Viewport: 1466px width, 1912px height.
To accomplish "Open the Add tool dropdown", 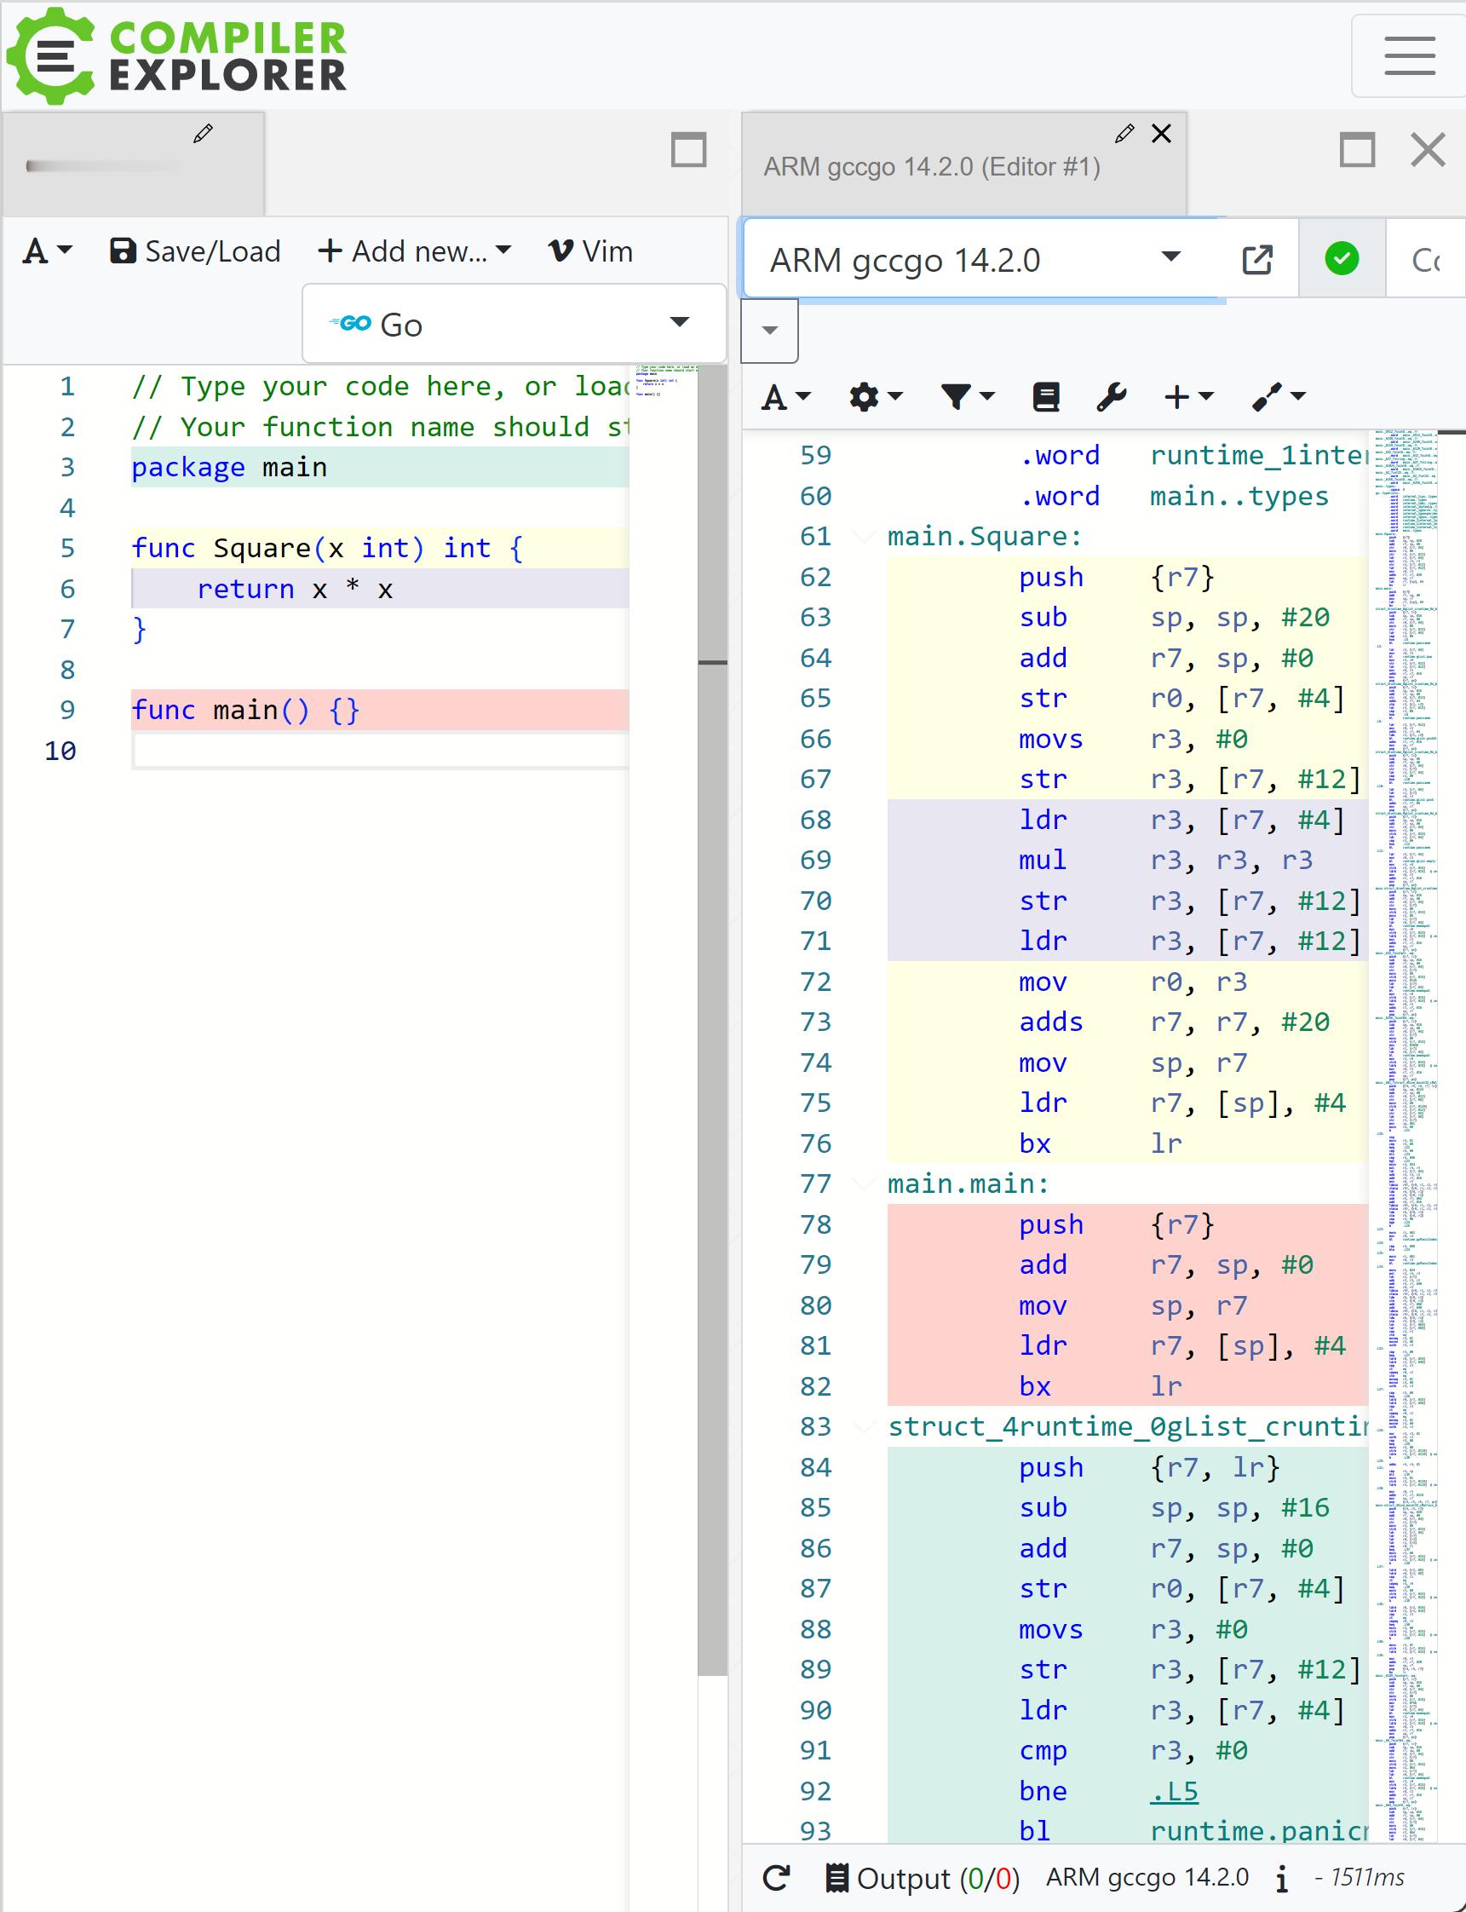I will pyautogui.click(x=1279, y=397).
